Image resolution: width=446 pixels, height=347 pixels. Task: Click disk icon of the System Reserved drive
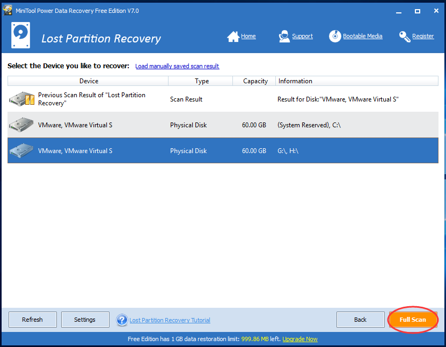[21, 125]
